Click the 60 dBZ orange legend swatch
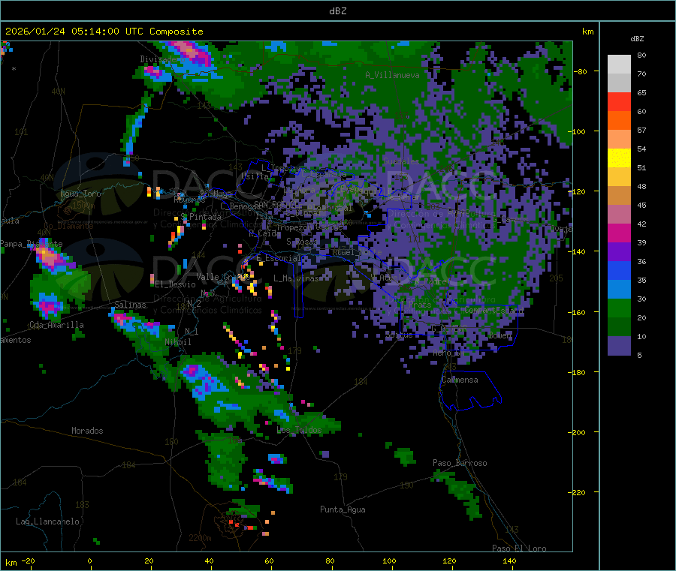 [619, 121]
